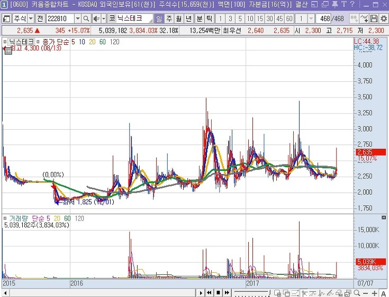
Task: Choose the 5 interval preset button
Action: 240,18
